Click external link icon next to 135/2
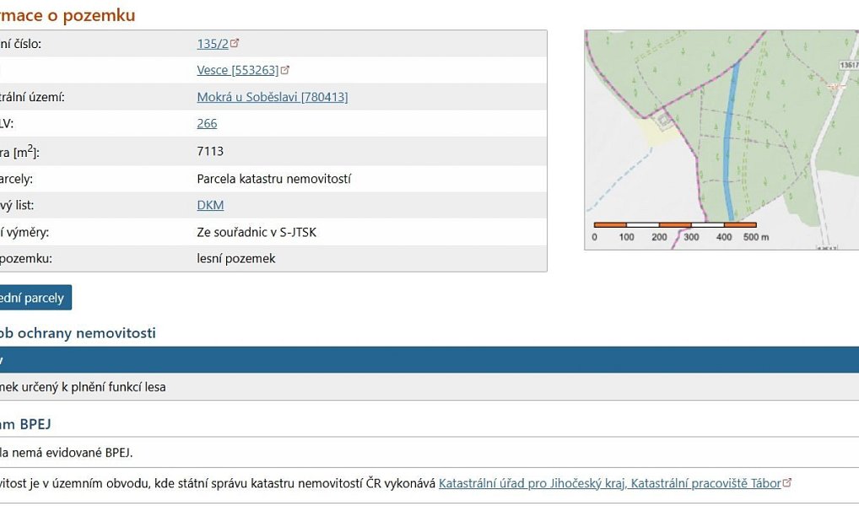Image resolution: width=859 pixels, height=506 pixels. pos(235,43)
